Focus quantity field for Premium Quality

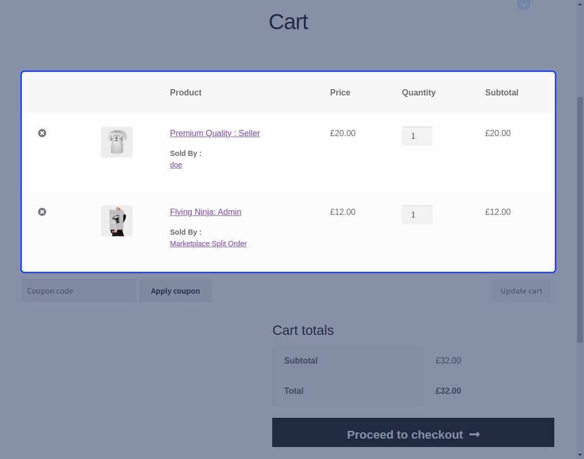[417, 136]
